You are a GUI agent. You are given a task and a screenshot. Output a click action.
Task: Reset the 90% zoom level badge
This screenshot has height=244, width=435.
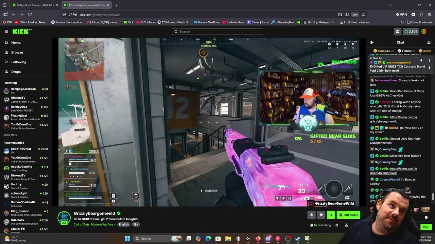[x=355, y=15]
